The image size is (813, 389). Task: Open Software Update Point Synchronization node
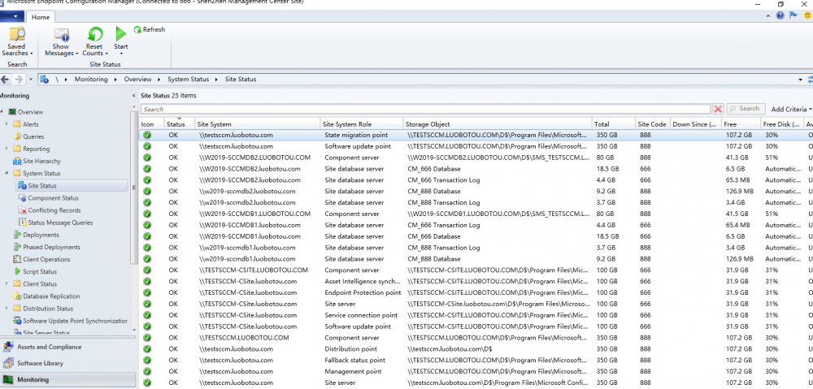coord(75,321)
